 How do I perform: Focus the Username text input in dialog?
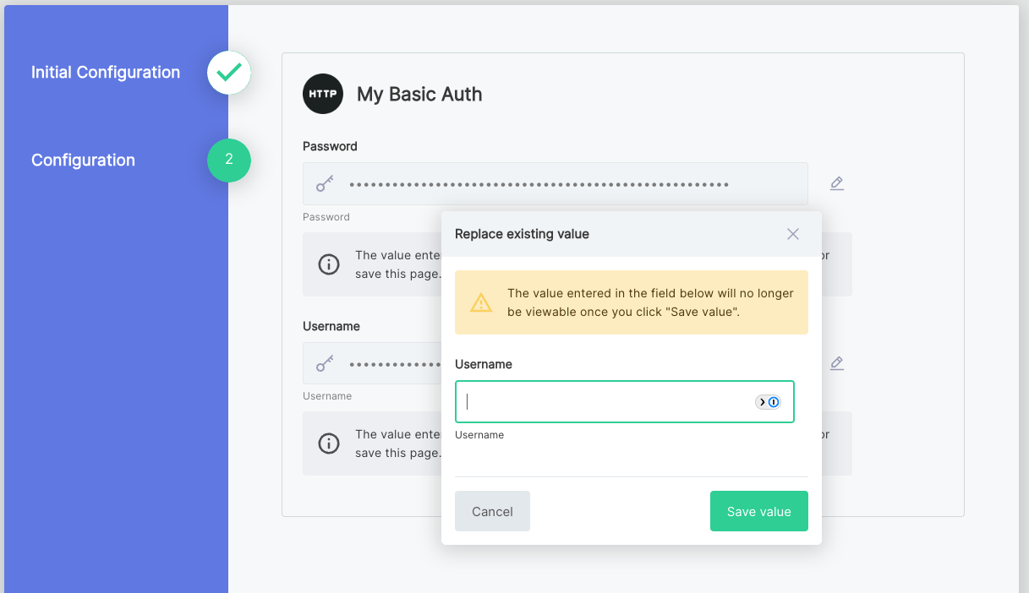pos(605,402)
